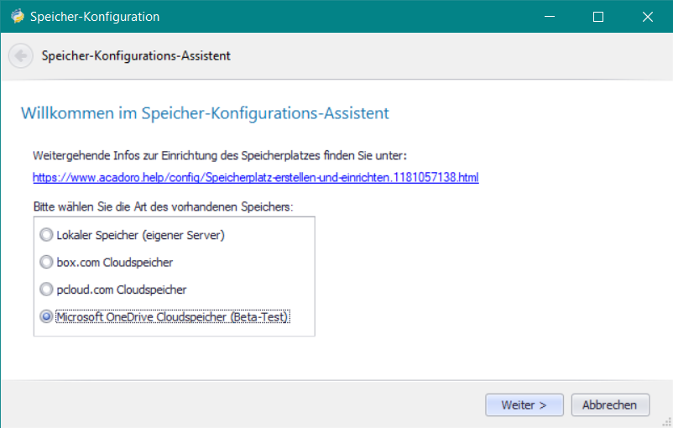Screen dimensions: 673x428
Task: Click the resize grip in bottom-right corner
Action: coord(666,422)
